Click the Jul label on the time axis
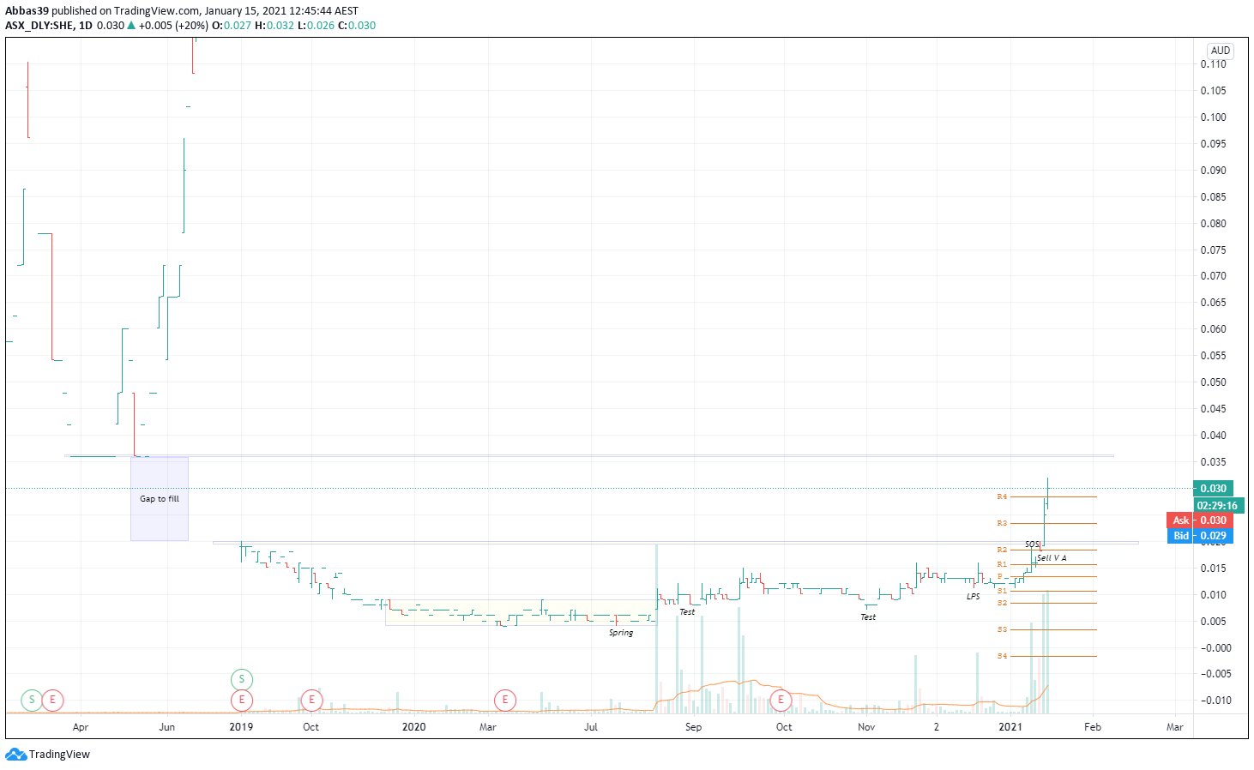Viewport: 1254px width, 770px height. pos(591,727)
